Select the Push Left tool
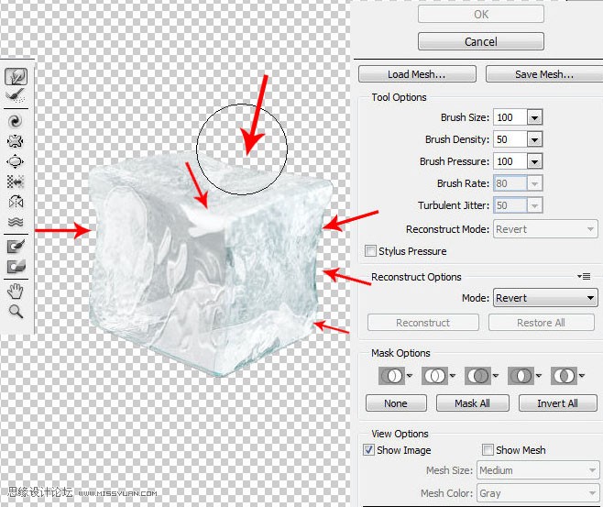This screenshot has width=603, height=507. [x=16, y=182]
